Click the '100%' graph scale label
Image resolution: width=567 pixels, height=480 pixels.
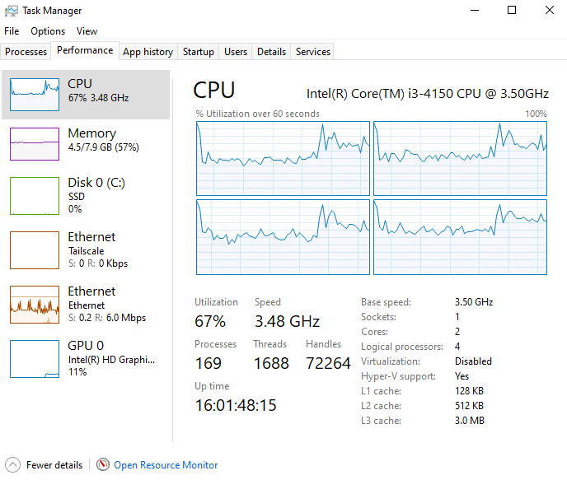536,114
